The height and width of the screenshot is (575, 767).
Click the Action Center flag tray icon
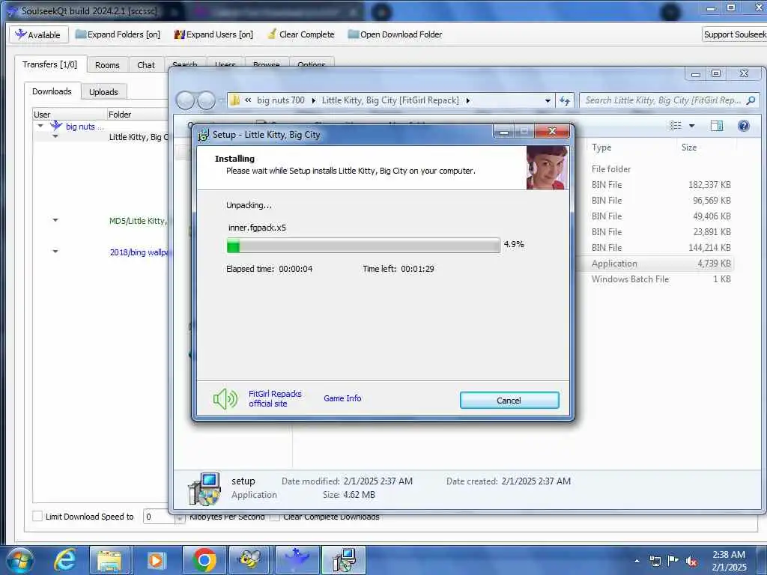pos(673,561)
